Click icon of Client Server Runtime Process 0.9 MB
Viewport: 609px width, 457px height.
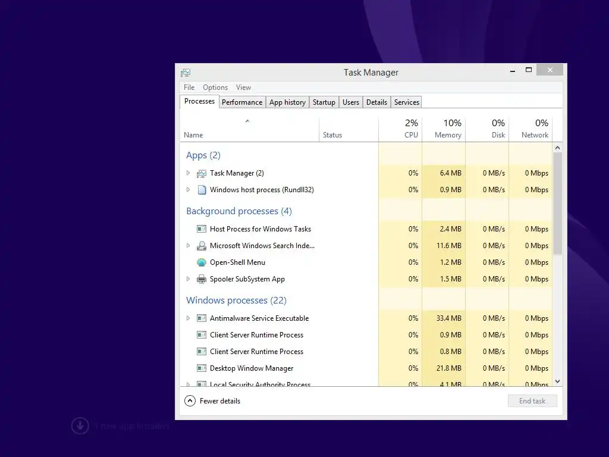[x=202, y=335]
